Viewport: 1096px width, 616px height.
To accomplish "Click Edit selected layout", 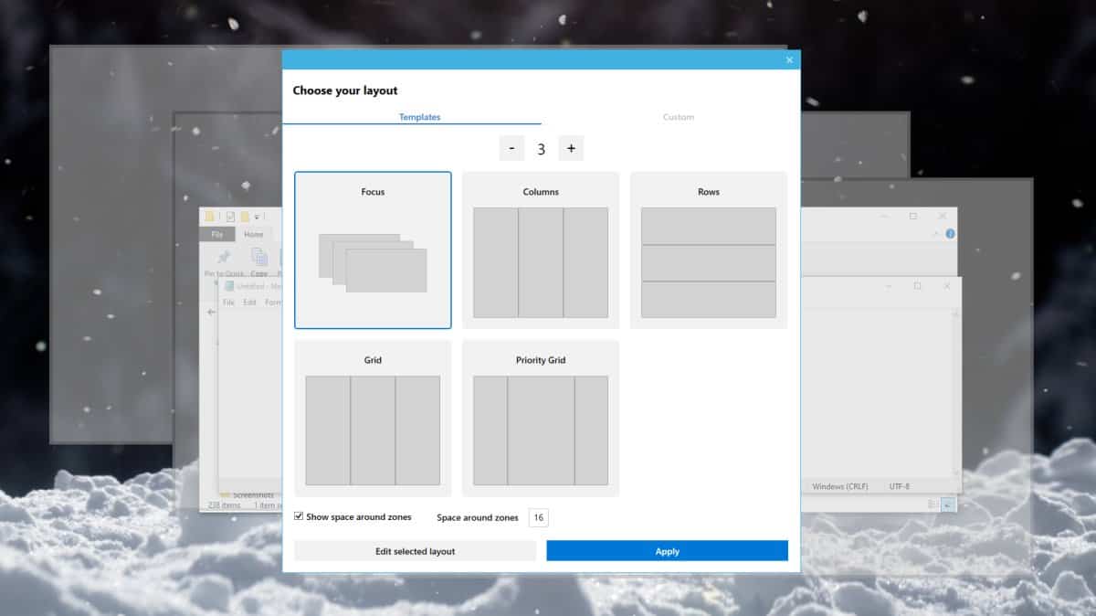I will tap(415, 550).
